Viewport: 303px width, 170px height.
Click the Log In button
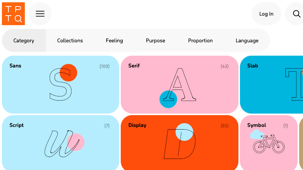[266, 14]
